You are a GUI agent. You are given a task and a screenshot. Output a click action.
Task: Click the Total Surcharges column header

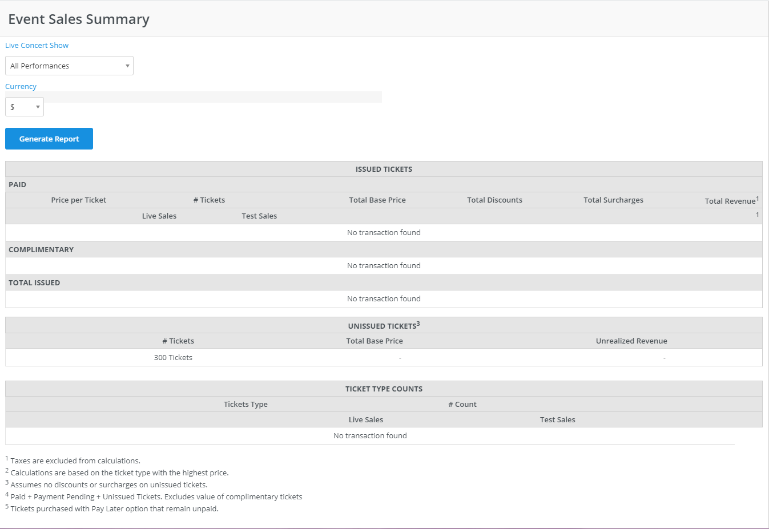coord(613,200)
